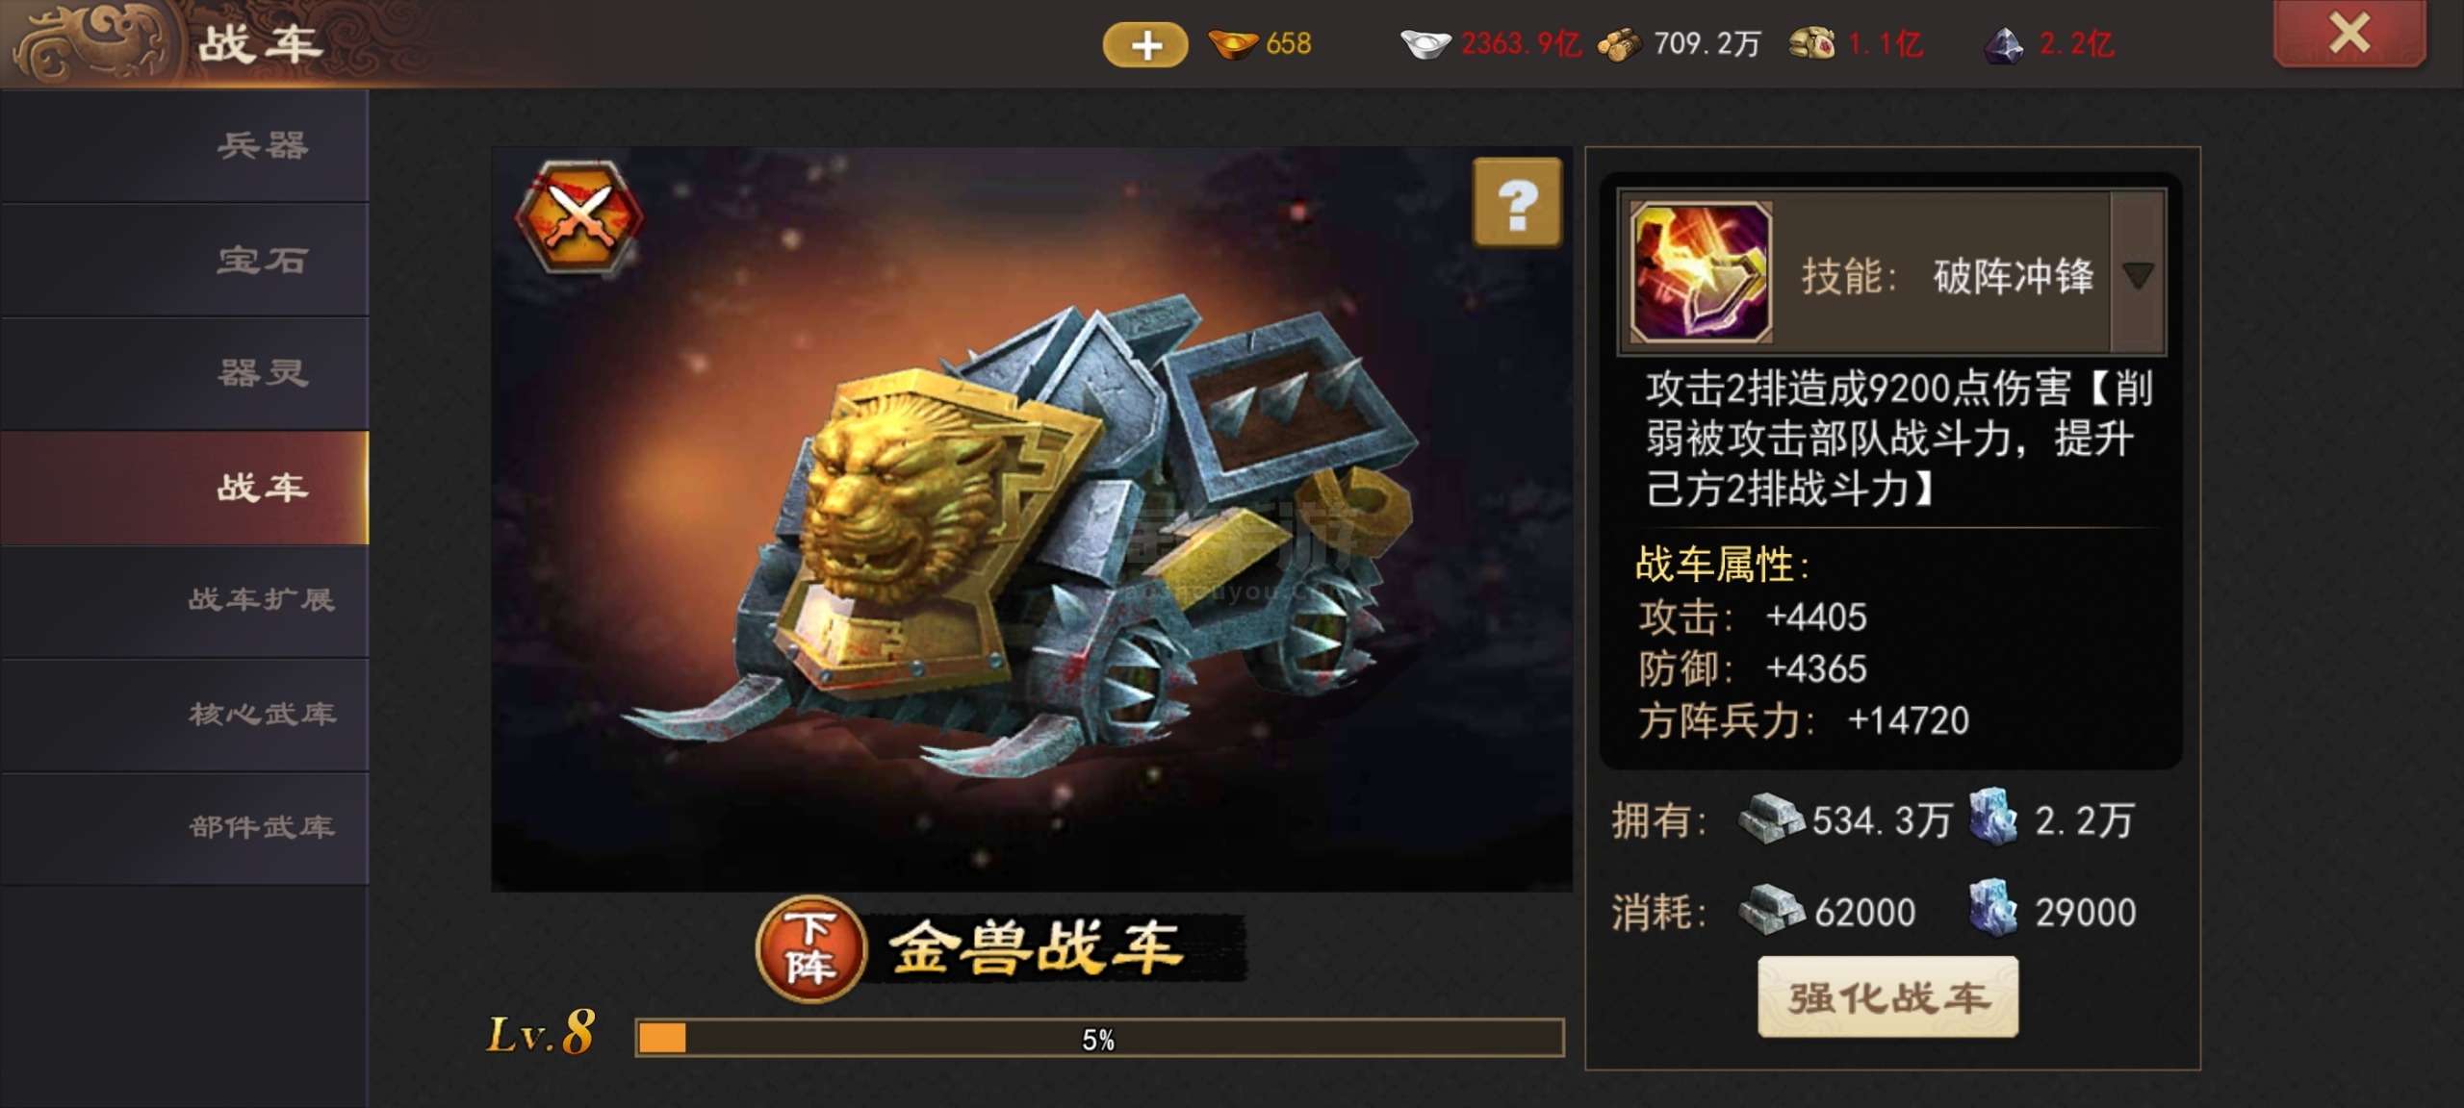Image resolution: width=2464 pixels, height=1108 pixels.
Task: Toggle the 下阵 deploy button
Action: click(810, 948)
